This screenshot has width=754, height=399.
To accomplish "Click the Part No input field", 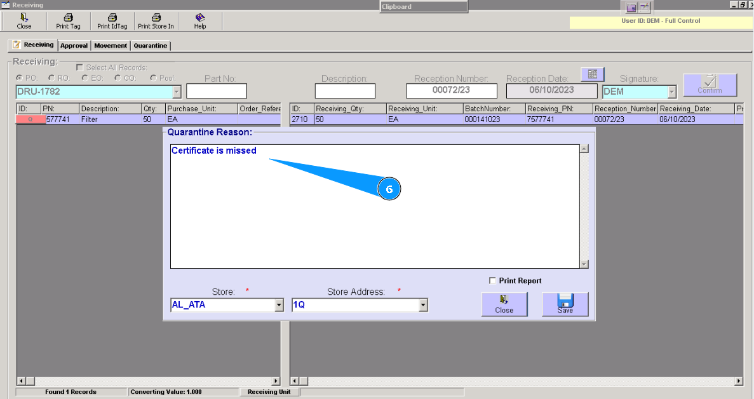I will 217,91.
